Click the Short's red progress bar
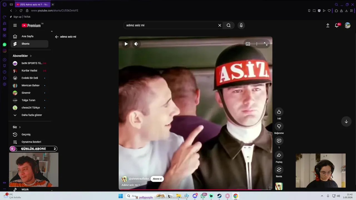 click(196, 190)
